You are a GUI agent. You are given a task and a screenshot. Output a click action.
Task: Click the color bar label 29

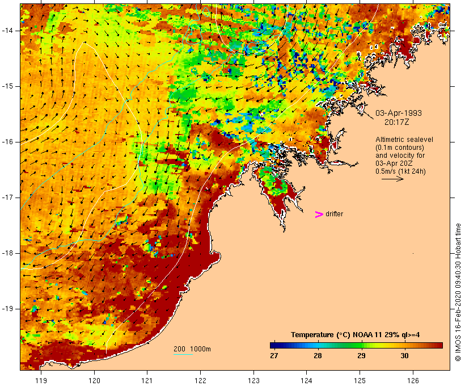point(361,356)
